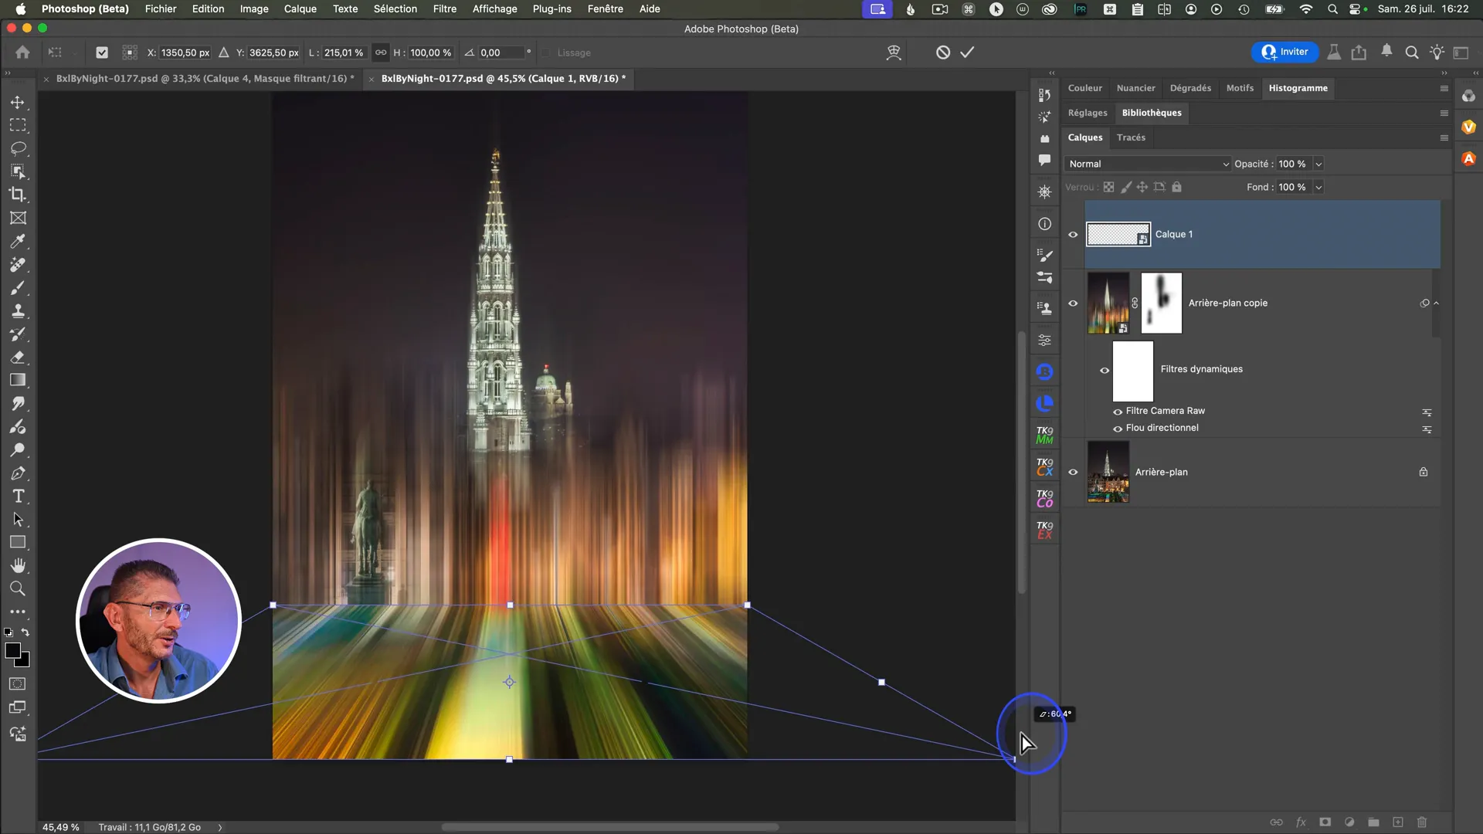Swap foreground and background colors
Image resolution: width=1483 pixels, height=834 pixels.
[x=25, y=632]
